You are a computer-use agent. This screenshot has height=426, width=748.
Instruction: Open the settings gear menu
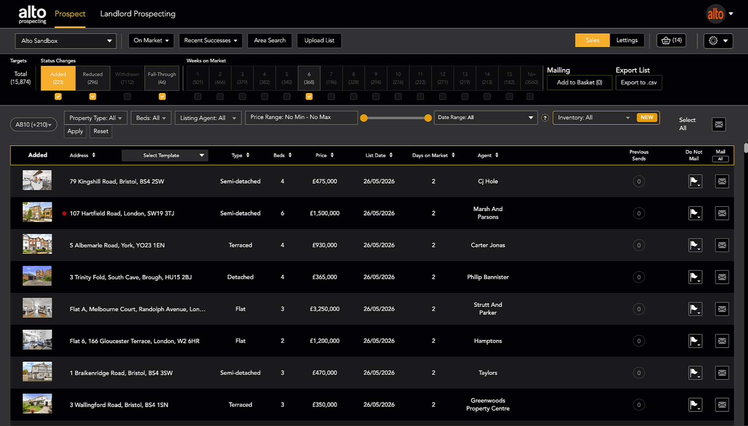718,41
